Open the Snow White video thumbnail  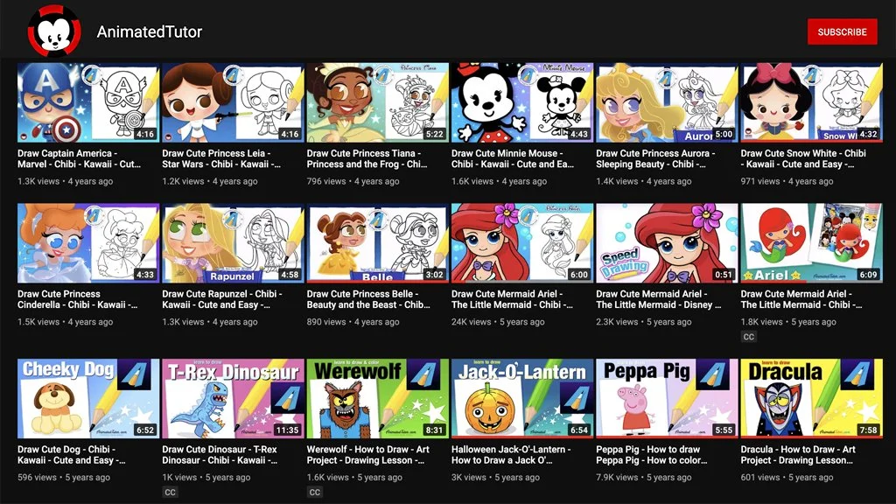point(811,102)
